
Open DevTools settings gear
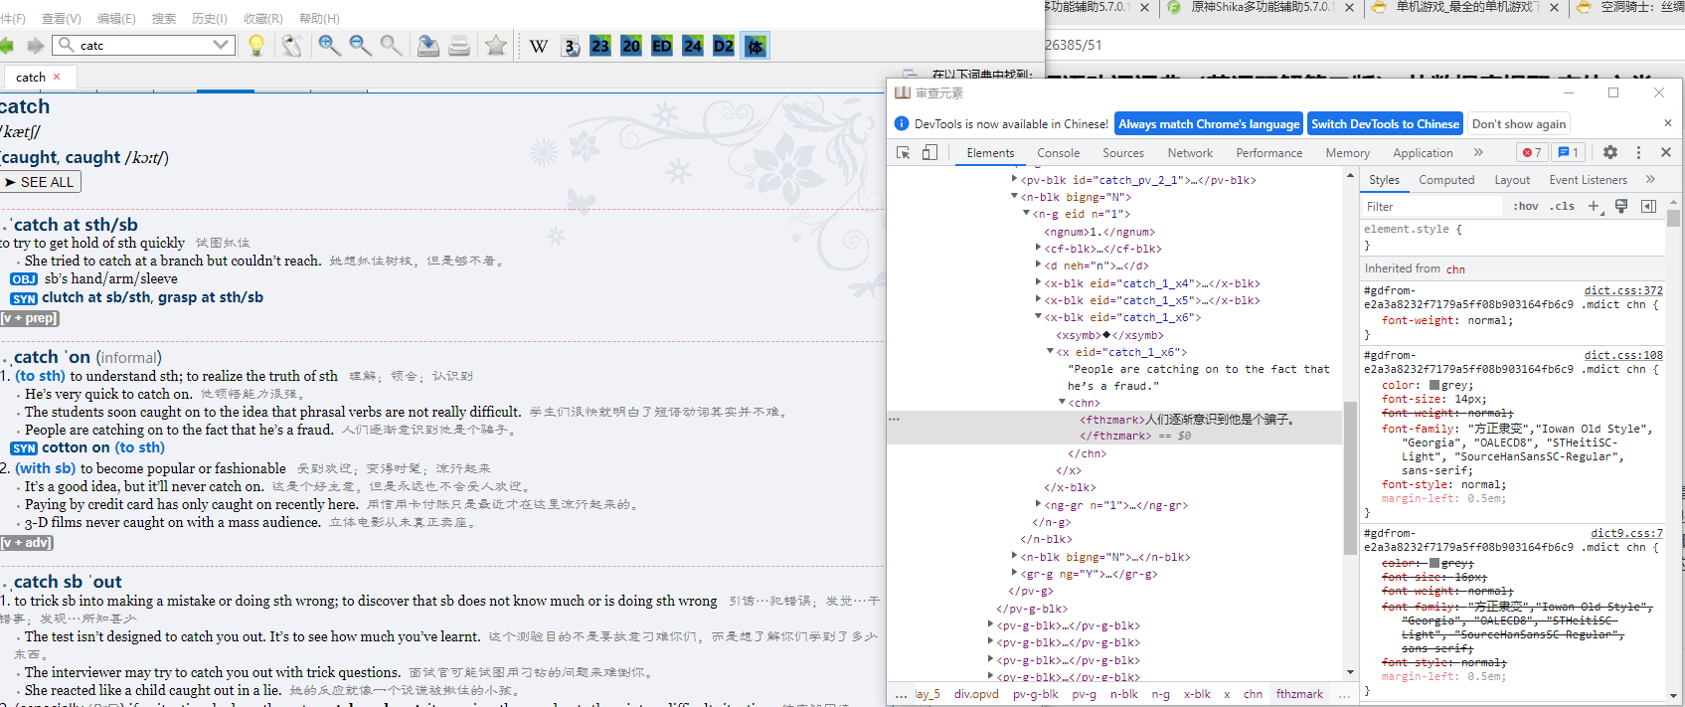[1610, 153]
